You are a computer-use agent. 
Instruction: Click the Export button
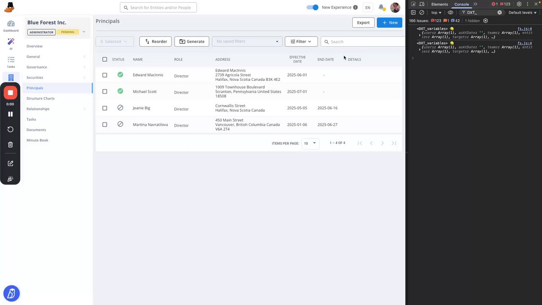coord(363,22)
